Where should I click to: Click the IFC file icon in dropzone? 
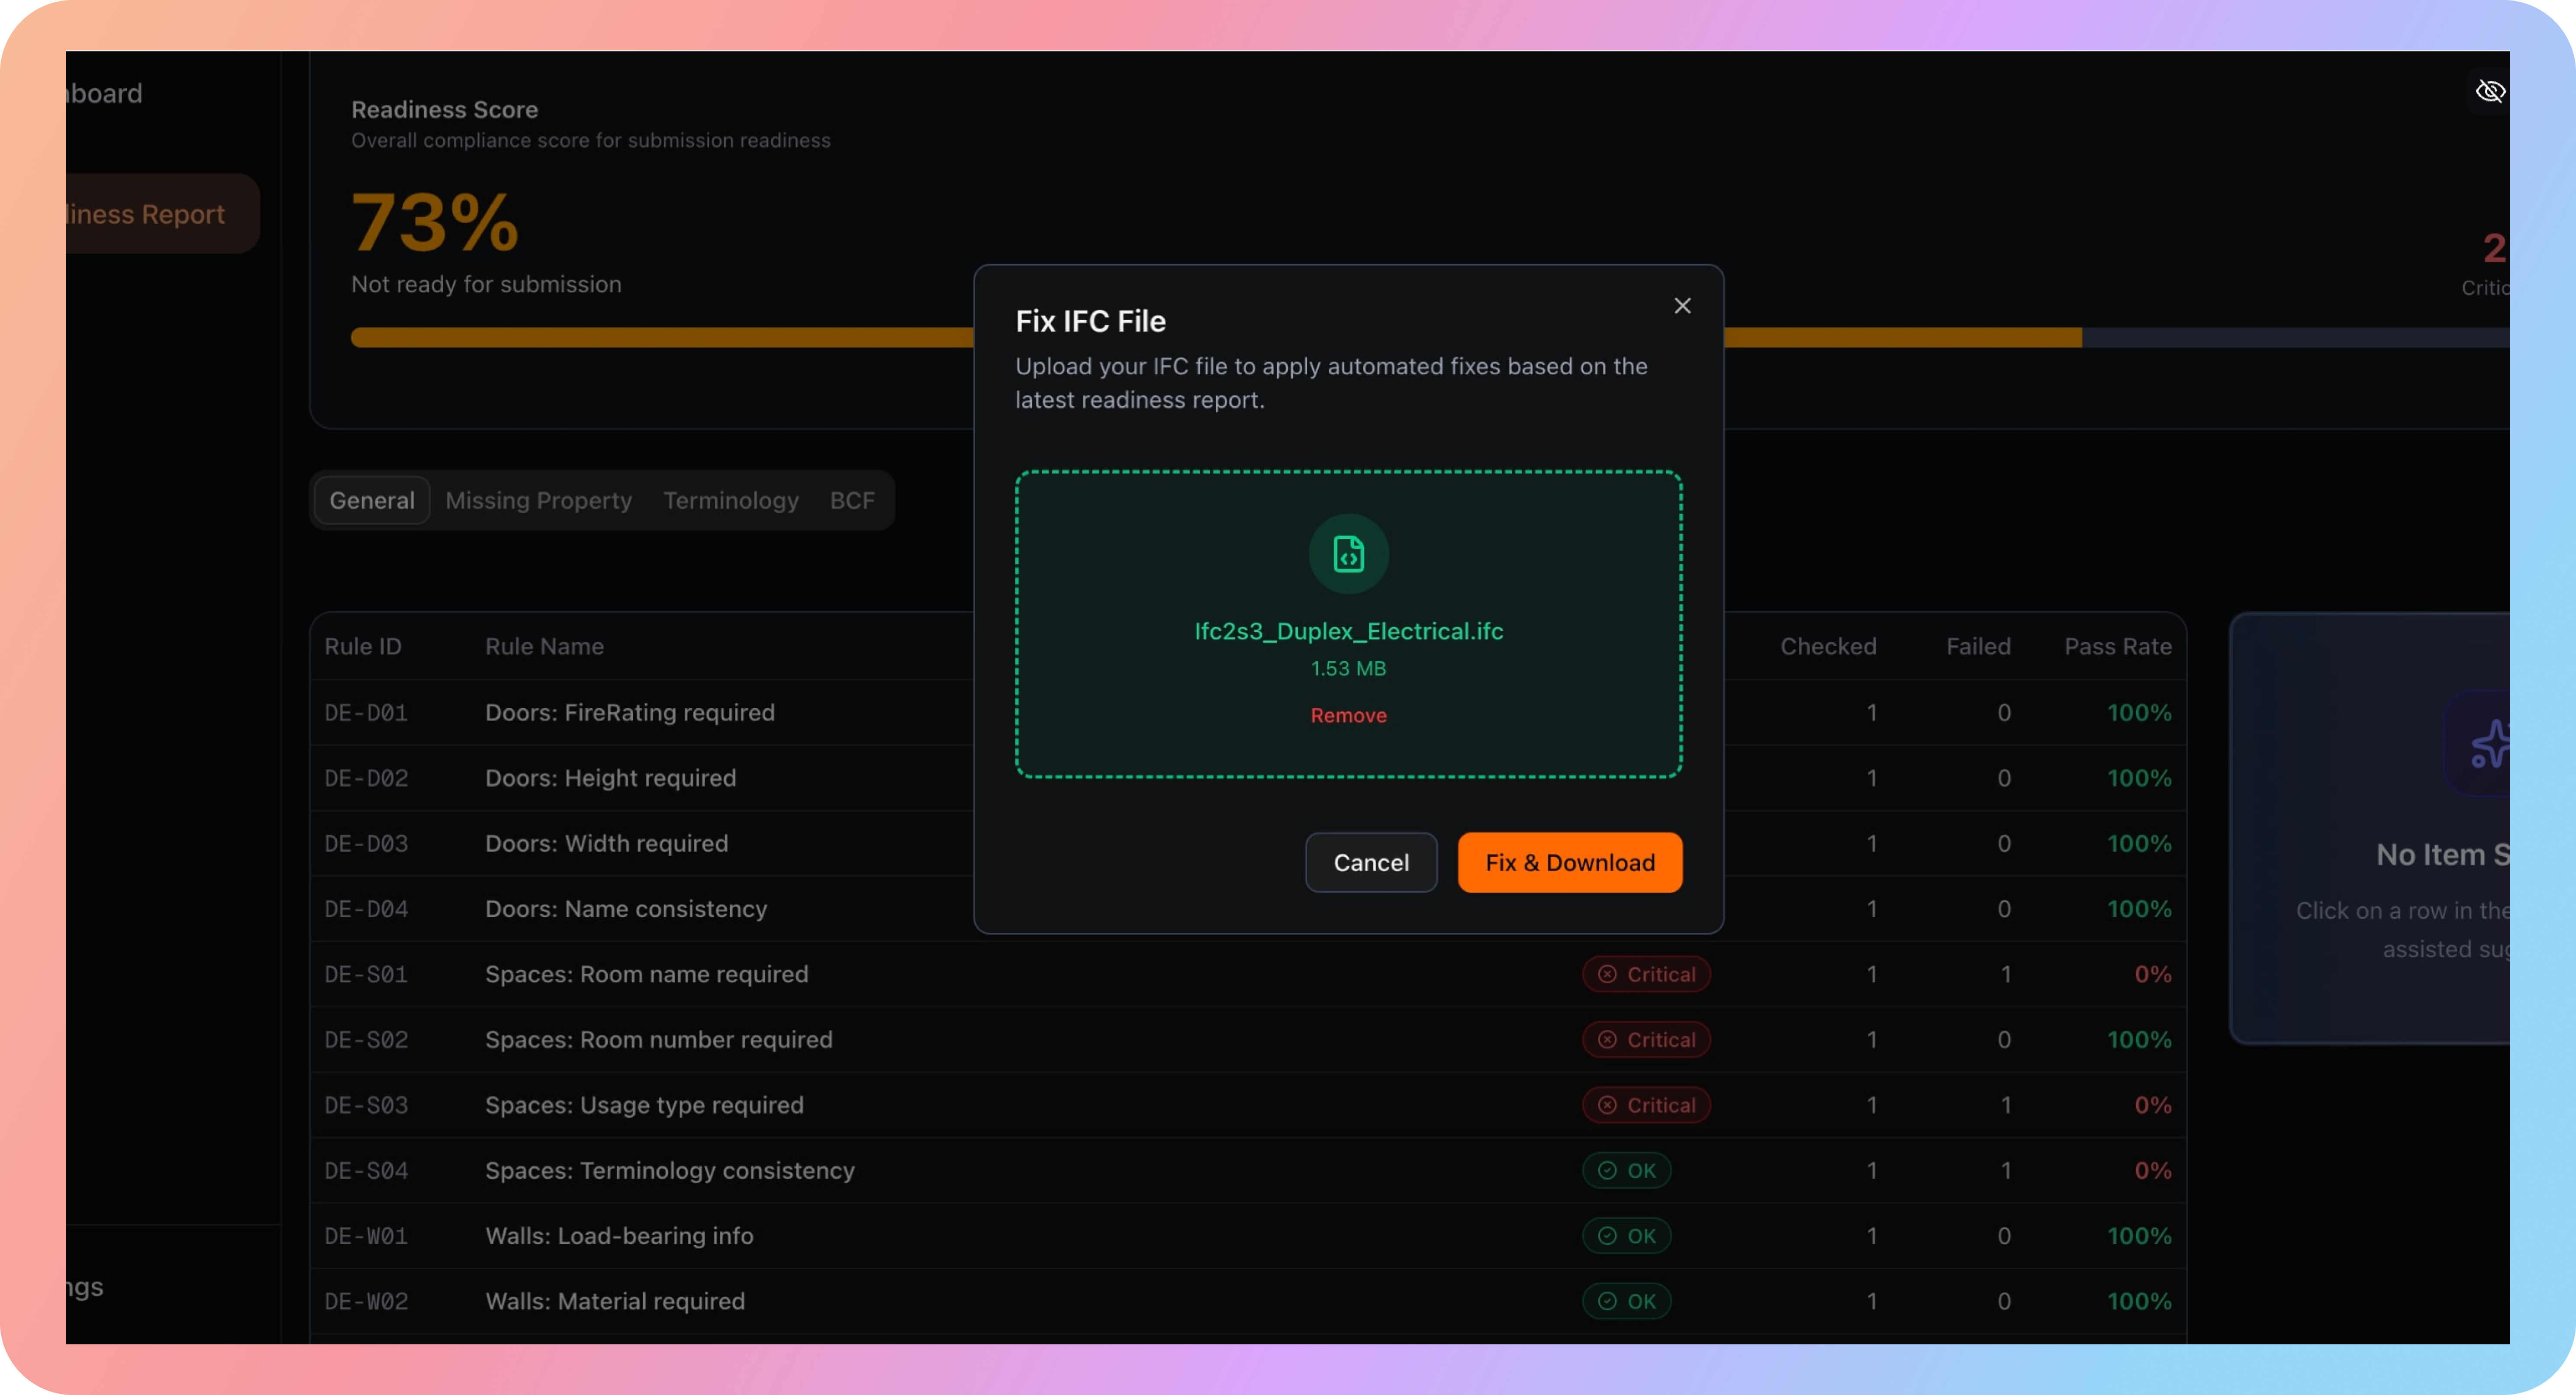pos(1348,553)
